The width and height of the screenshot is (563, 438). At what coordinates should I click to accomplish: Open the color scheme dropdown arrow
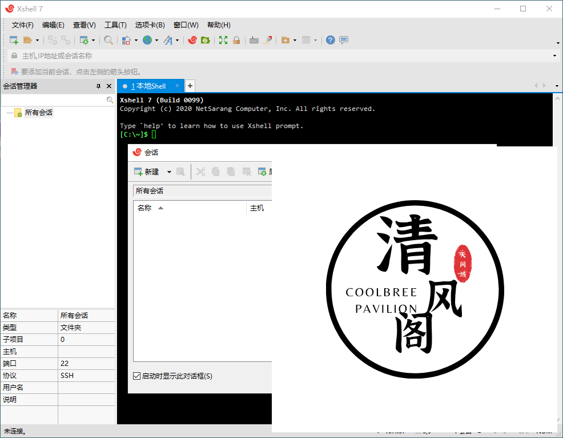click(x=136, y=40)
